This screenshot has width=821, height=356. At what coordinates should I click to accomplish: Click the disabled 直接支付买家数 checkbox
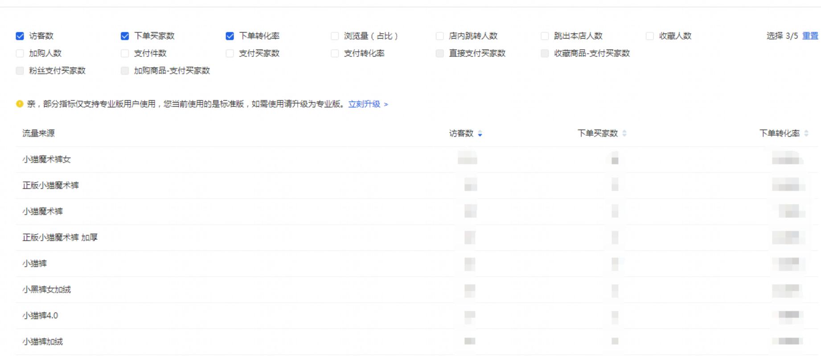(440, 53)
